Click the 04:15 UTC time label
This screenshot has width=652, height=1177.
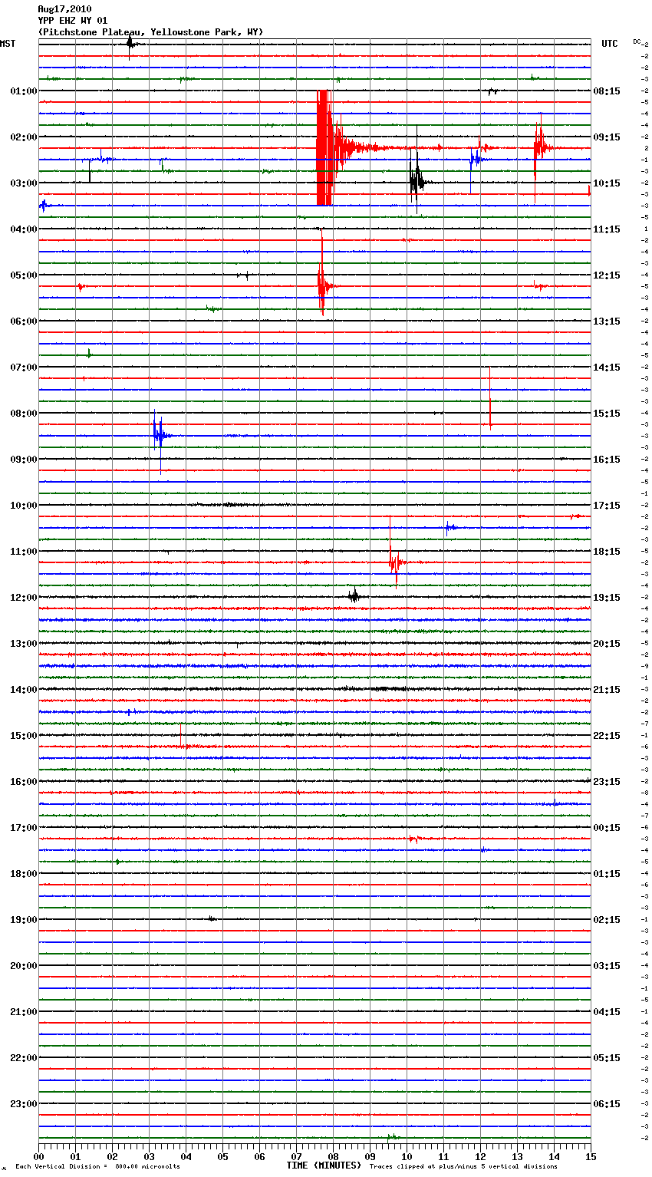[x=607, y=1011]
